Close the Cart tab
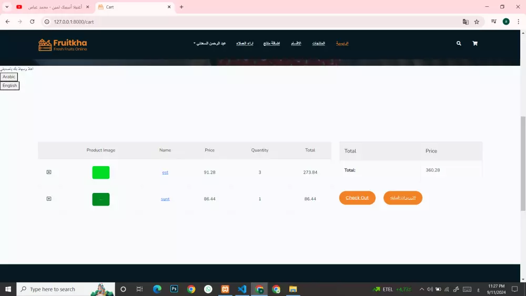Viewport: 526px width, 296px height. (x=169, y=7)
